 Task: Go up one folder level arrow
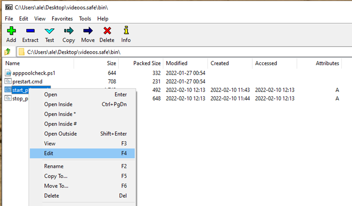(8, 52)
